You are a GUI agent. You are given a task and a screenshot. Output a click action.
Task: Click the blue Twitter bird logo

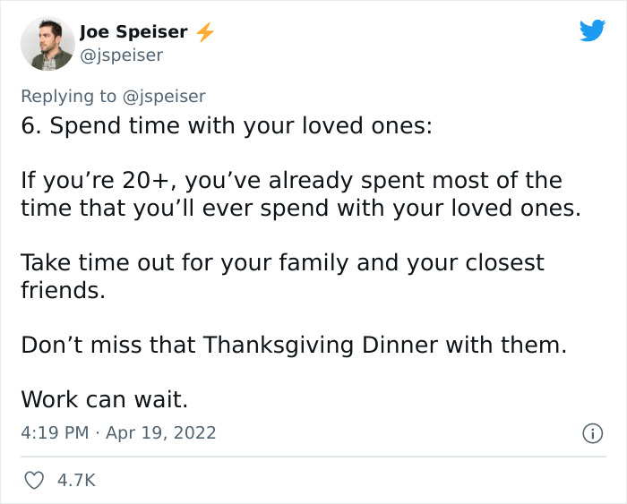pos(592,31)
